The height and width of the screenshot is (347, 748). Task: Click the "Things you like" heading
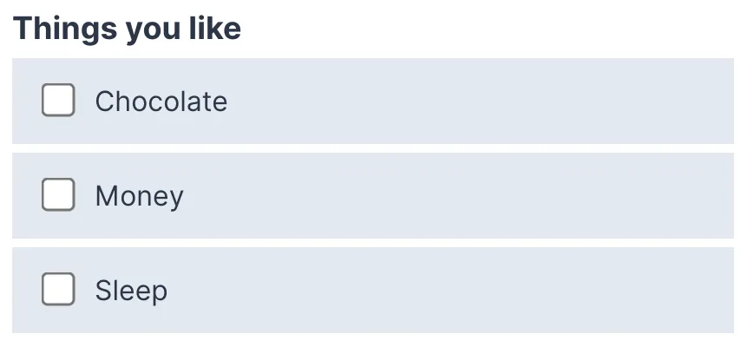127,29
